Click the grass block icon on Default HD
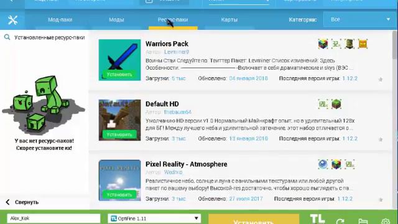Image resolution: width=398 pixels, height=224 pixels. [x=336, y=104]
